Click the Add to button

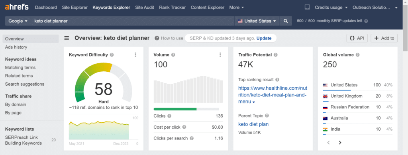click(384, 38)
